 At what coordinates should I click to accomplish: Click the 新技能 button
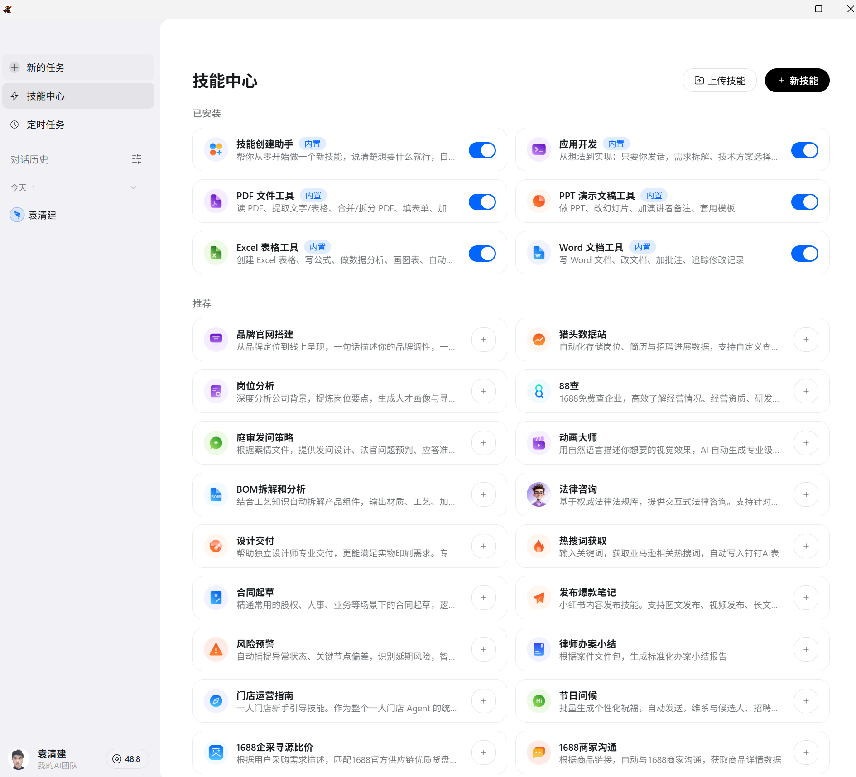click(797, 80)
